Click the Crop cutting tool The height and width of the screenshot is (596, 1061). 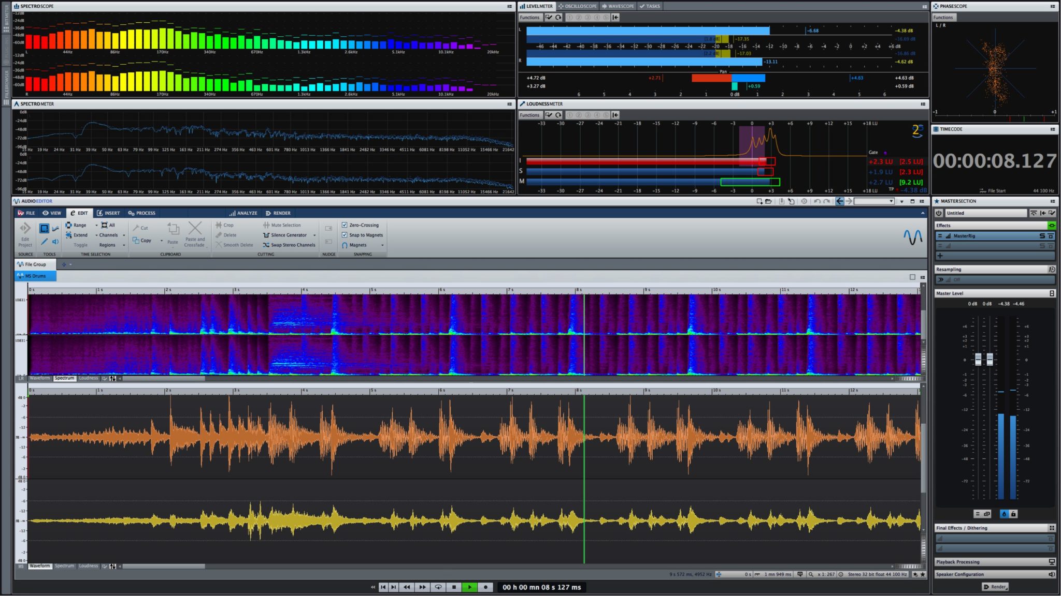225,225
